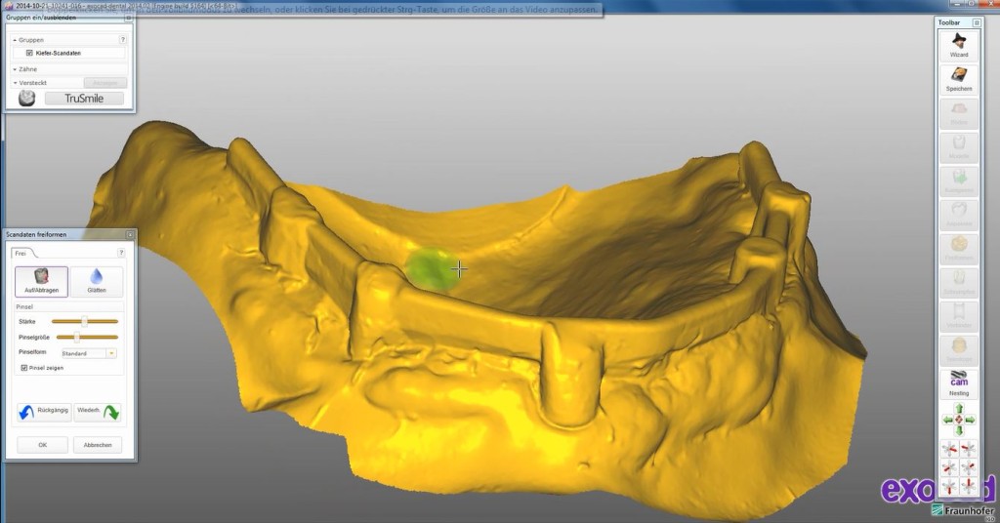Expand the Versteckt section
This screenshot has width=1000, height=523.
tap(15, 83)
